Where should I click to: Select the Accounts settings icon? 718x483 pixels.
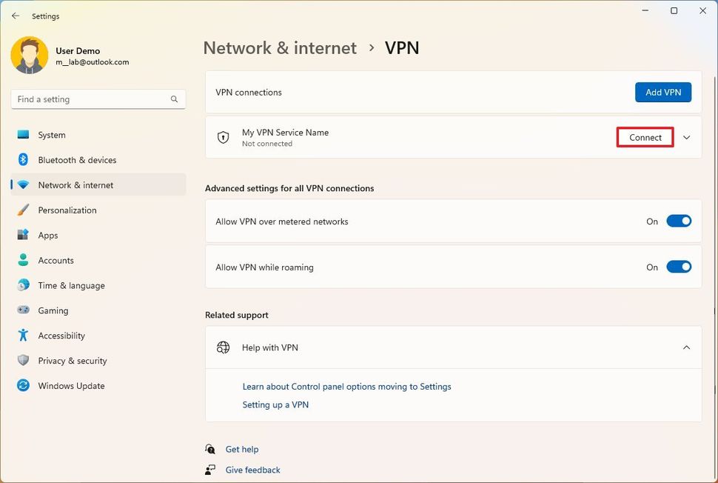[23, 260]
